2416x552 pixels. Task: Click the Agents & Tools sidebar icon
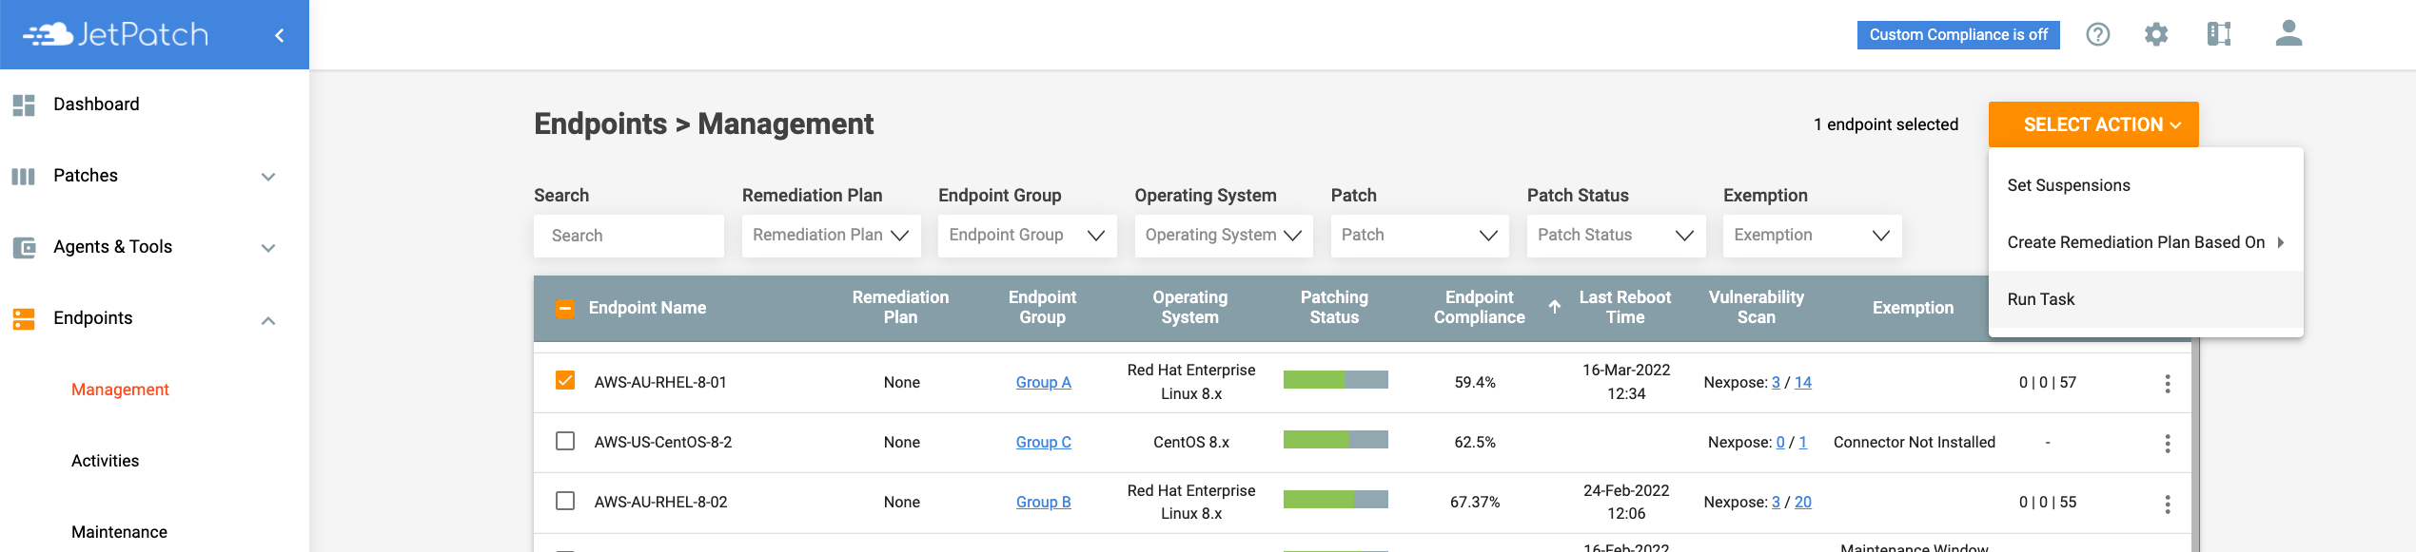24,247
